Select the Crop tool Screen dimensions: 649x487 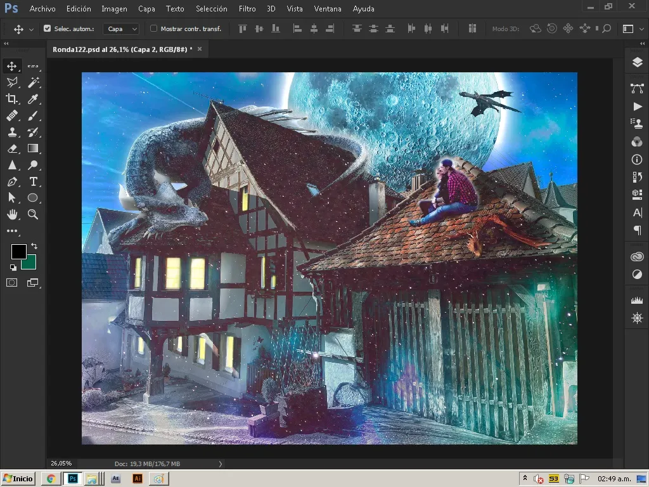coord(12,99)
